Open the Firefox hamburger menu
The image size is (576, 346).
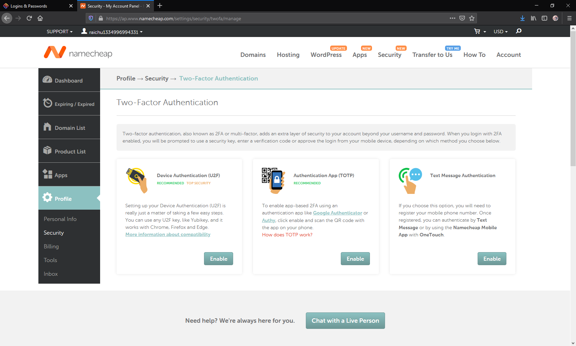(569, 18)
